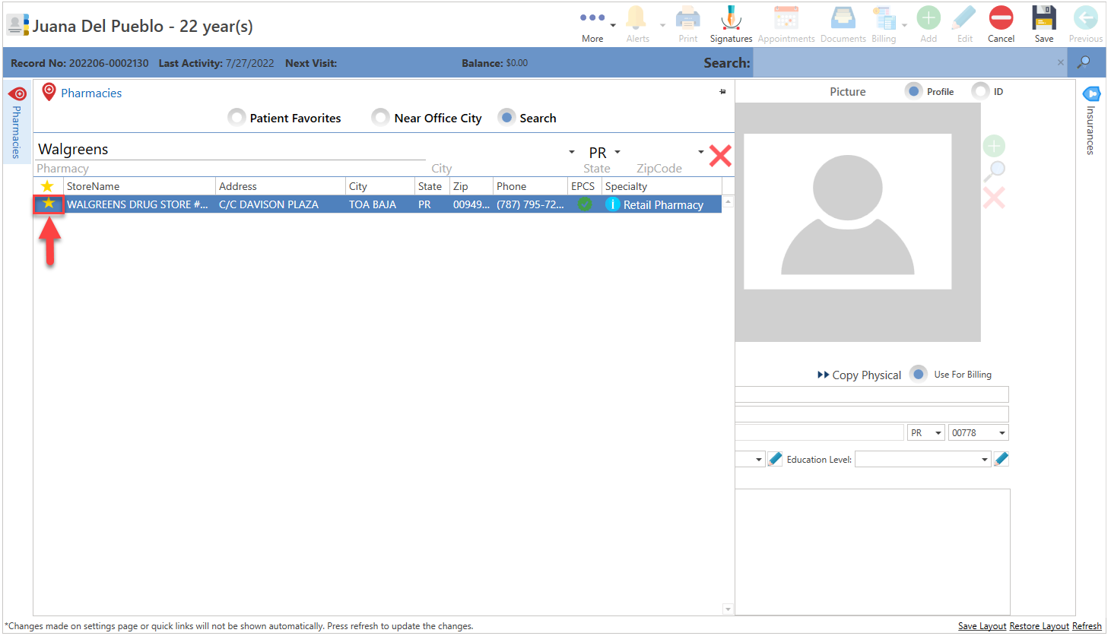Clear the search field with the x
Image resolution: width=1111 pixels, height=636 pixels.
[1060, 62]
